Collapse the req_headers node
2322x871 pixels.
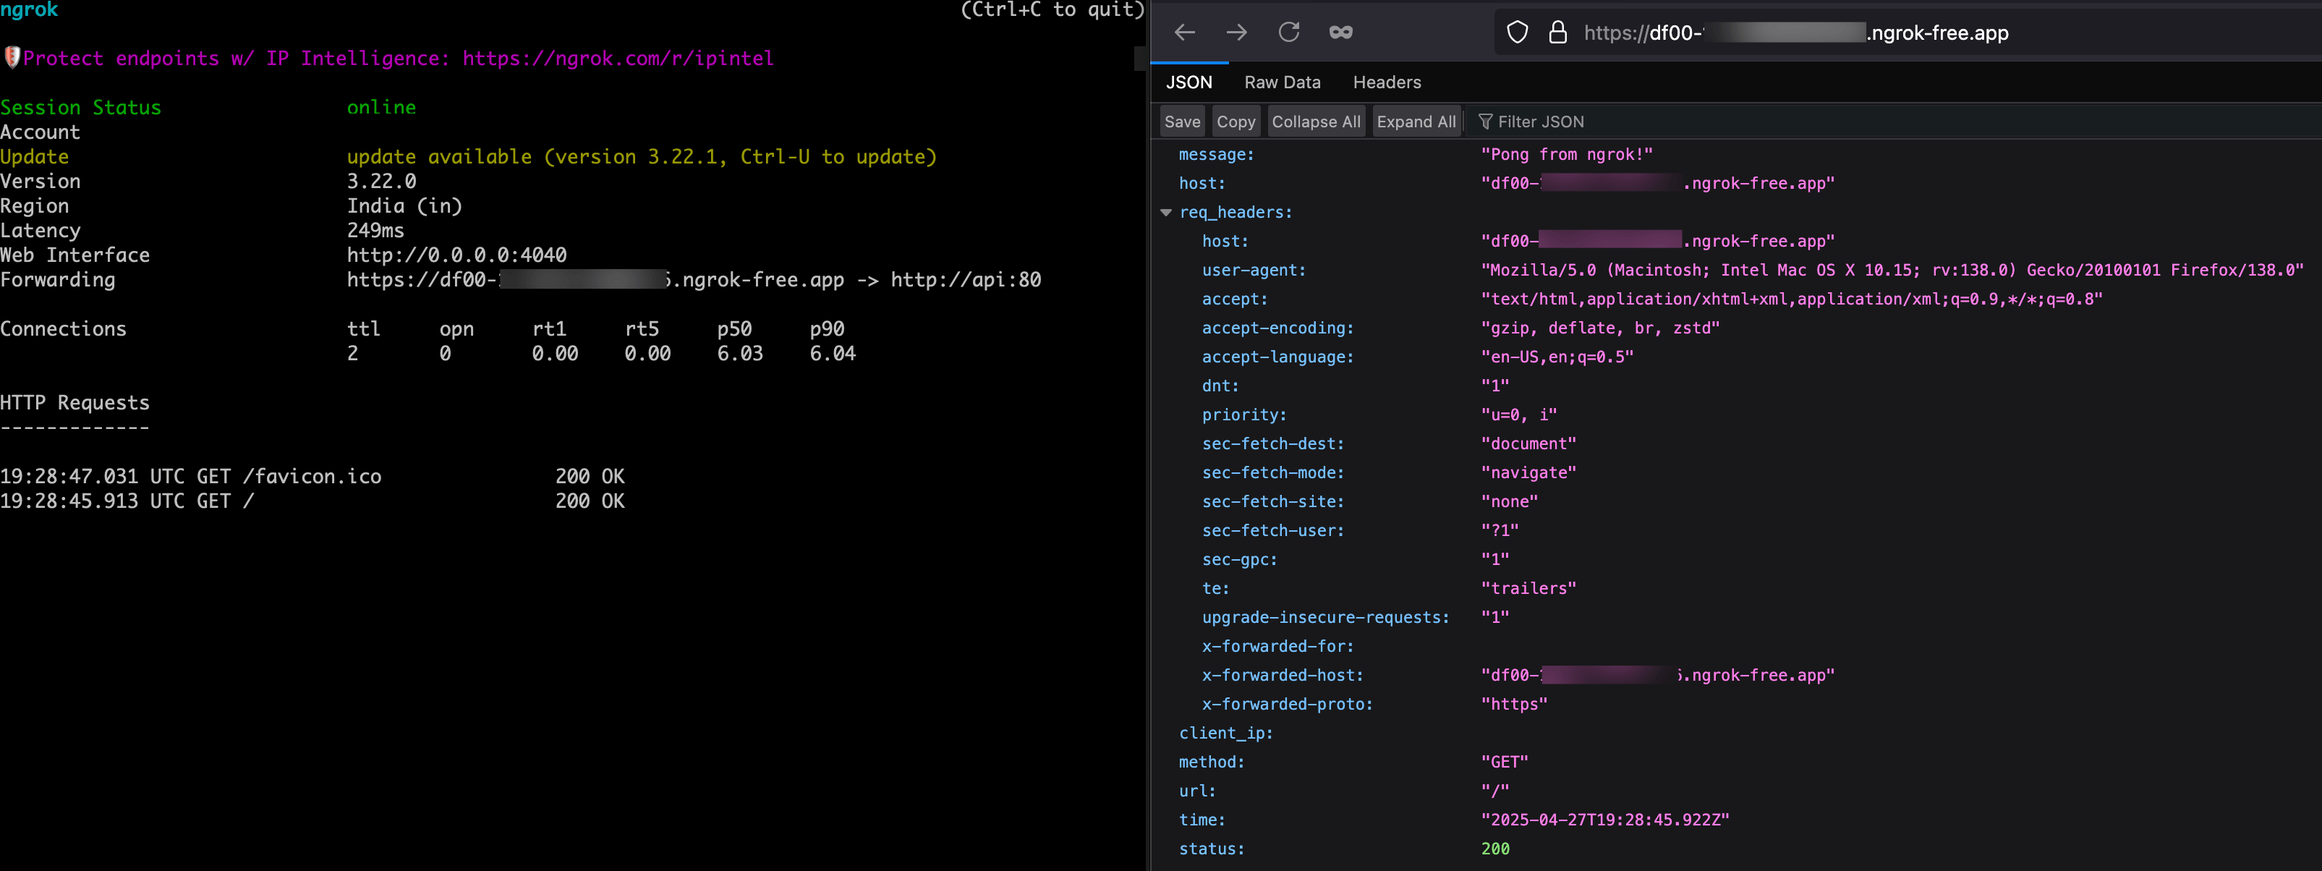click(1165, 213)
